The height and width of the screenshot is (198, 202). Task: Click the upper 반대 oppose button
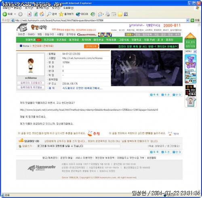pyautogui.click(x=177, y=95)
